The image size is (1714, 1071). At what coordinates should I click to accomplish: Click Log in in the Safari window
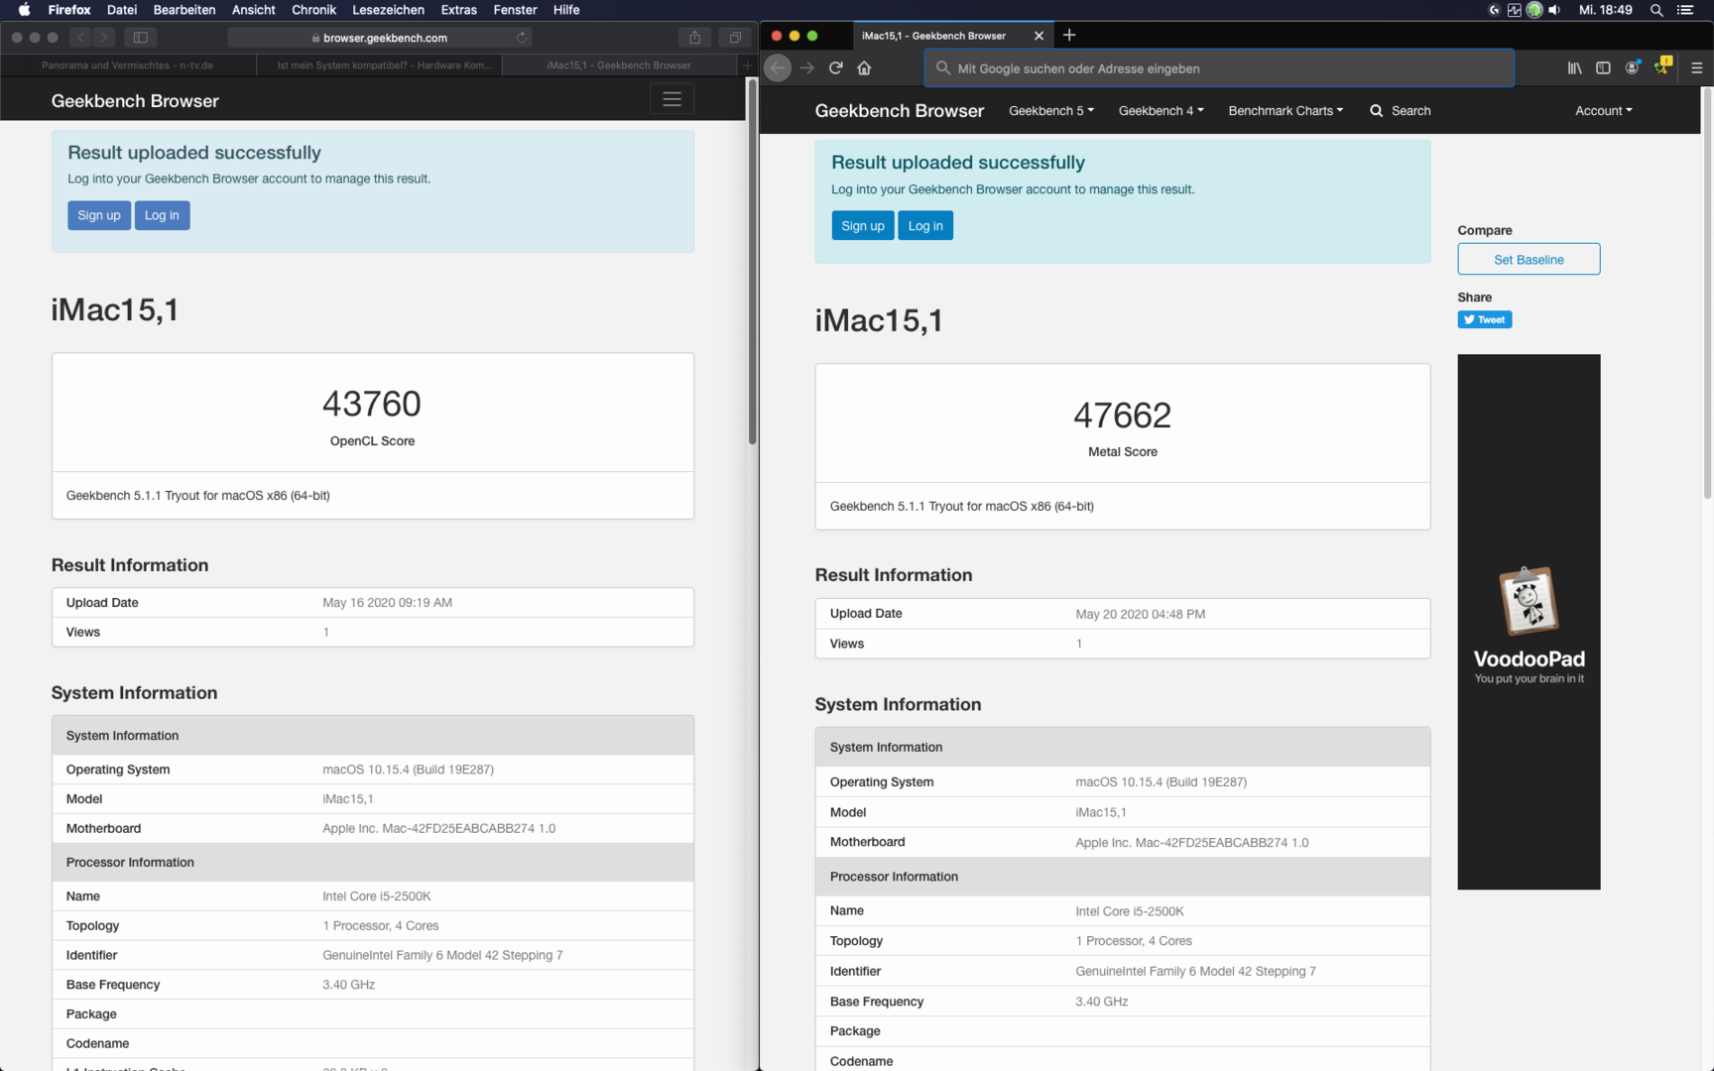(x=162, y=215)
